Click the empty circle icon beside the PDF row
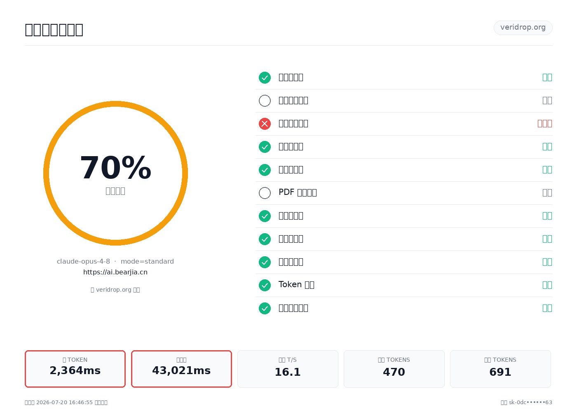Image resolution: width=577 pixels, height=412 pixels. pos(265,193)
